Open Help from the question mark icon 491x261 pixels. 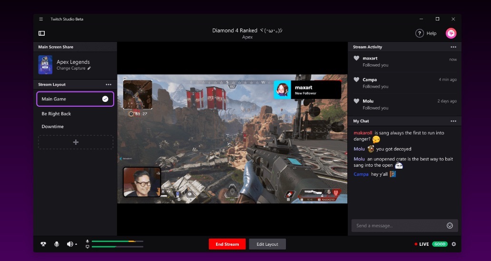[420, 33]
